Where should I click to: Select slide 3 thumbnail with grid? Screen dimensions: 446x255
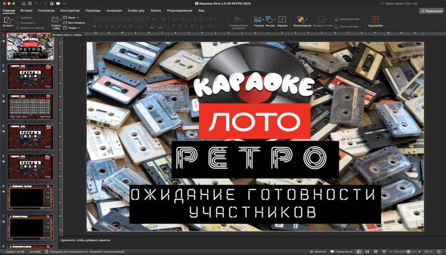coord(30,107)
